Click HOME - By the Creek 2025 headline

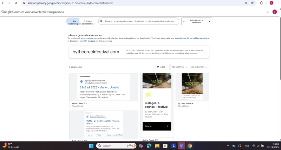pos(103,122)
